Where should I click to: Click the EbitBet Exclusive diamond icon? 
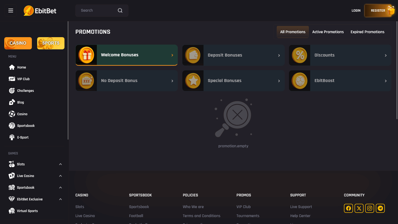pyautogui.click(x=12, y=199)
